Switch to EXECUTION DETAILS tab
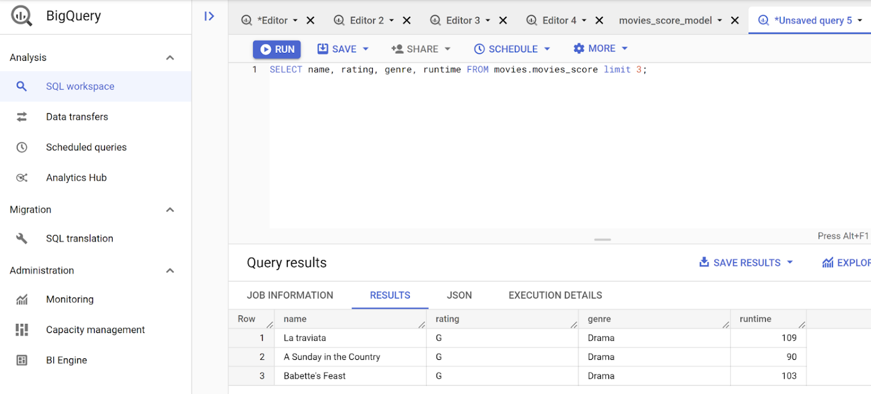Screen dimensions: 871x394 555,295
